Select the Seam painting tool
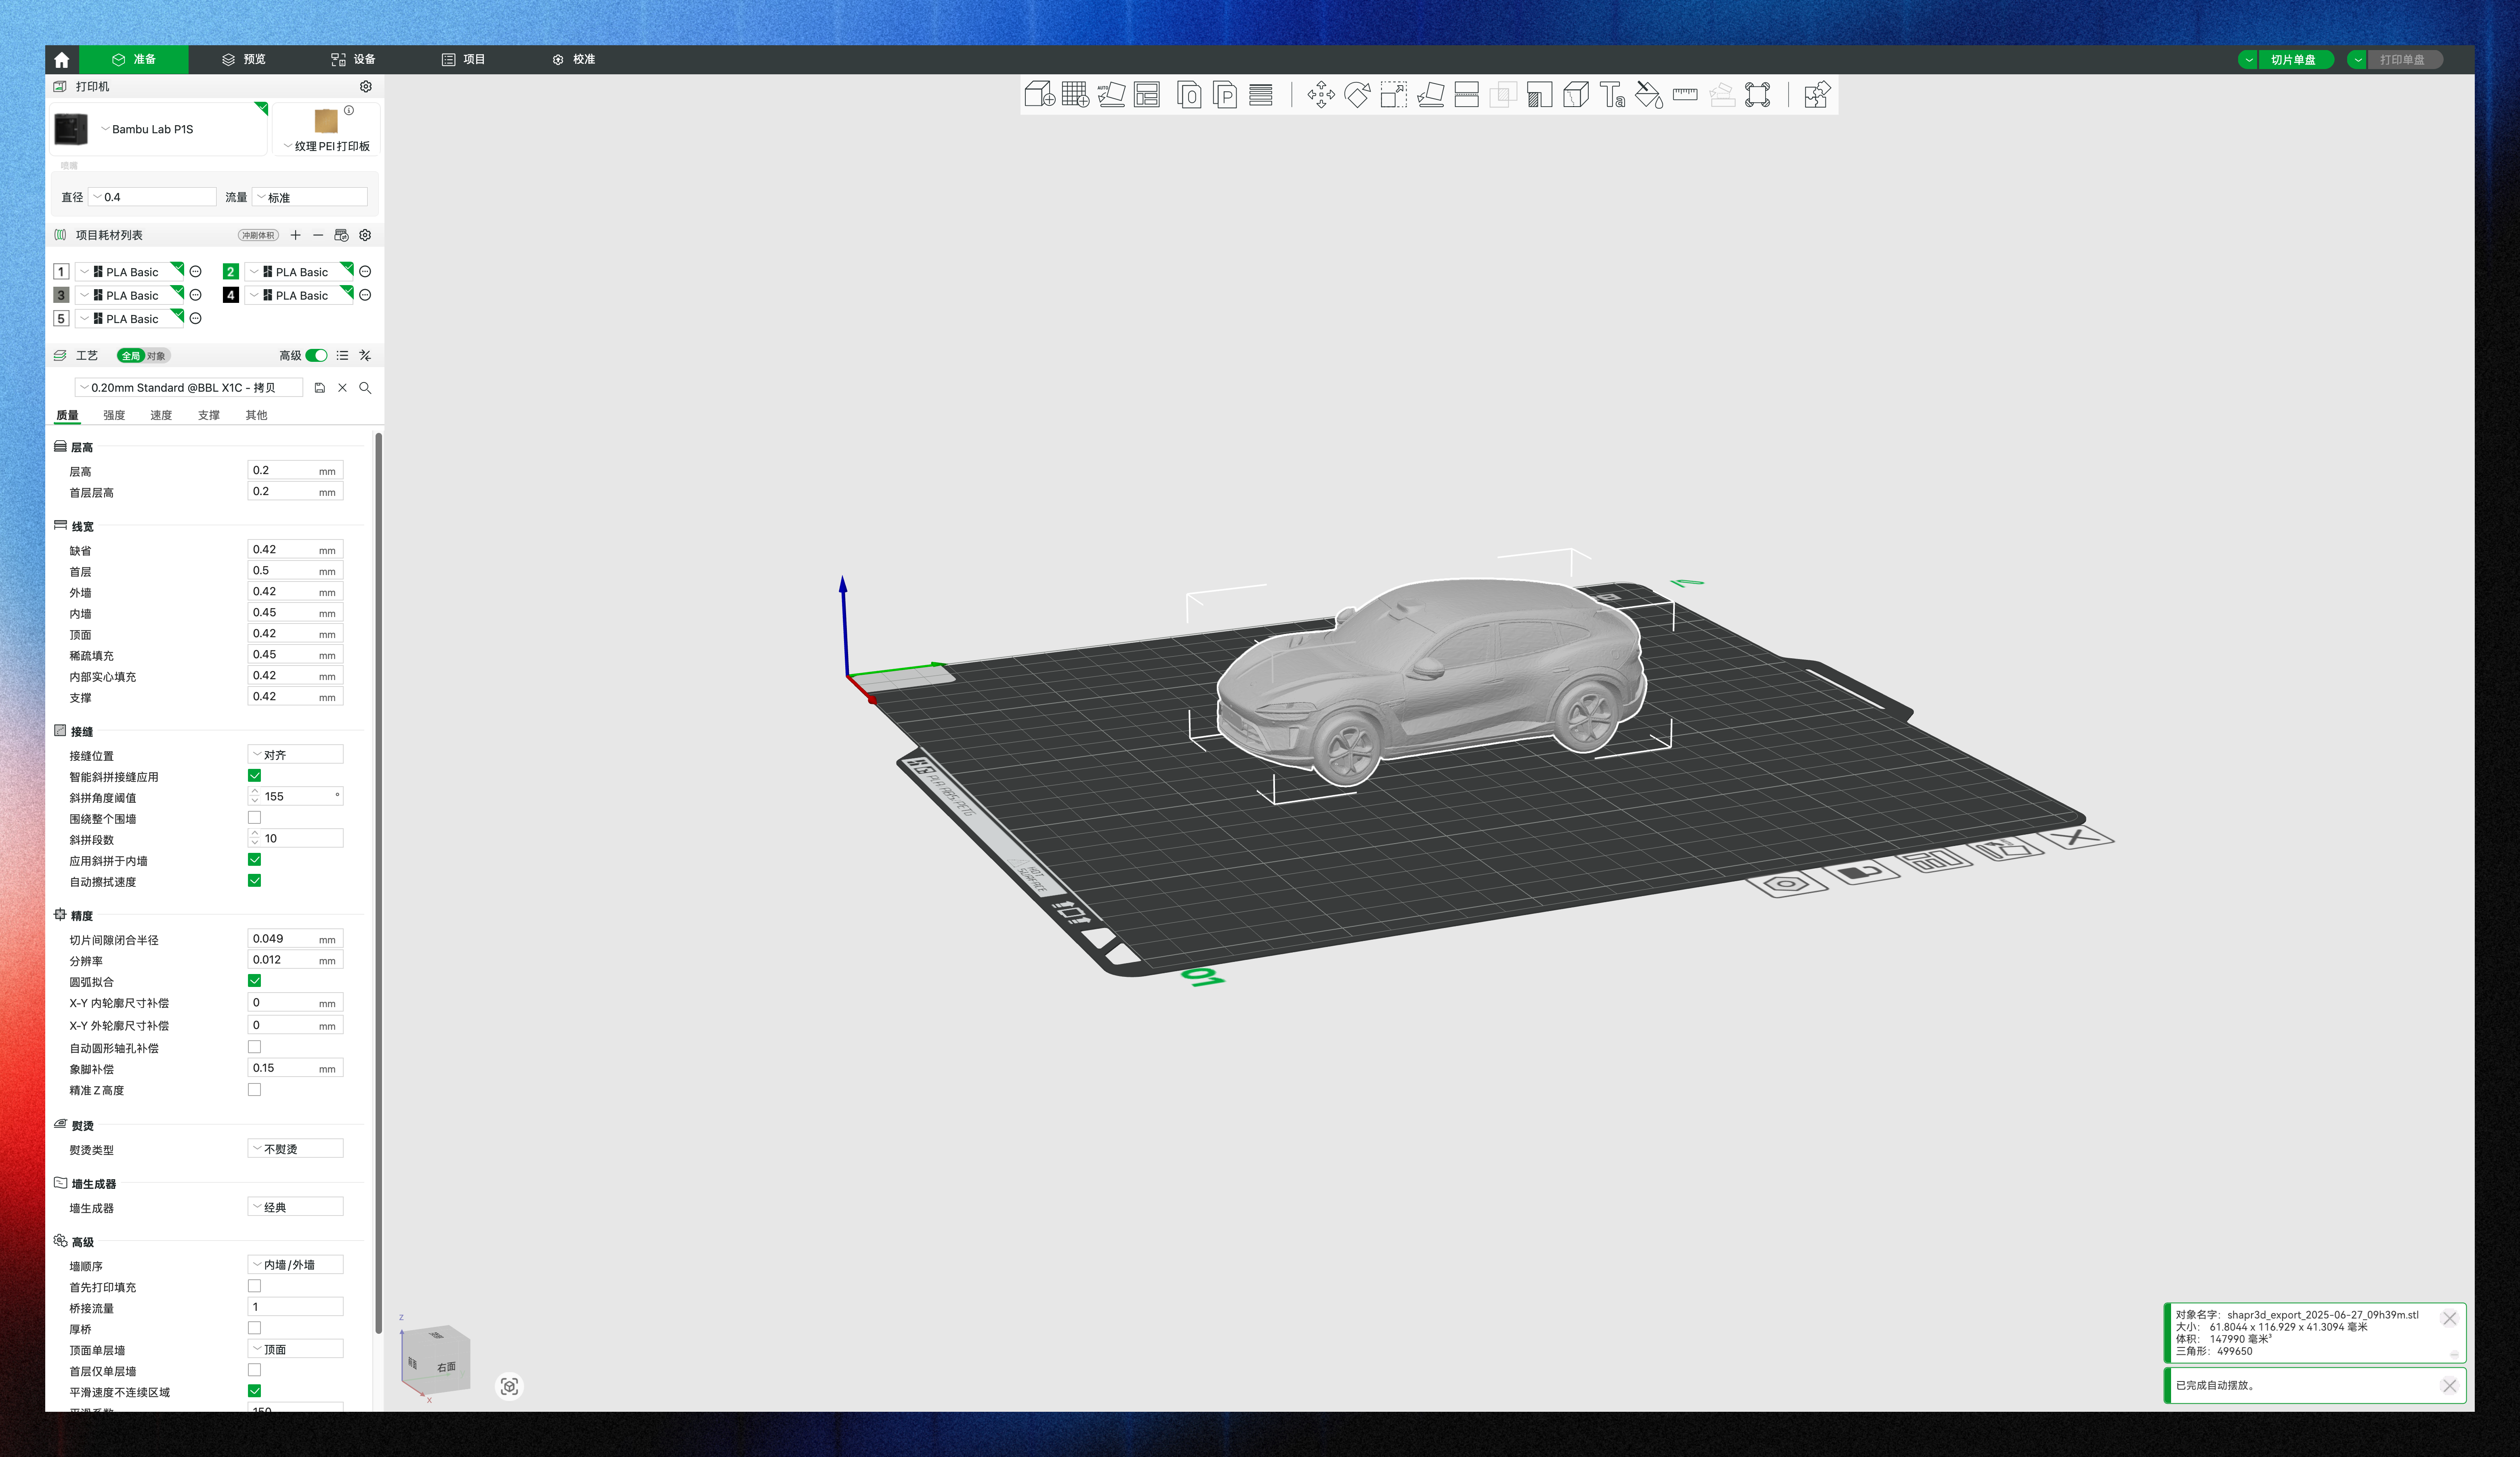This screenshot has width=2520, height=1457. pos(1576,95)
